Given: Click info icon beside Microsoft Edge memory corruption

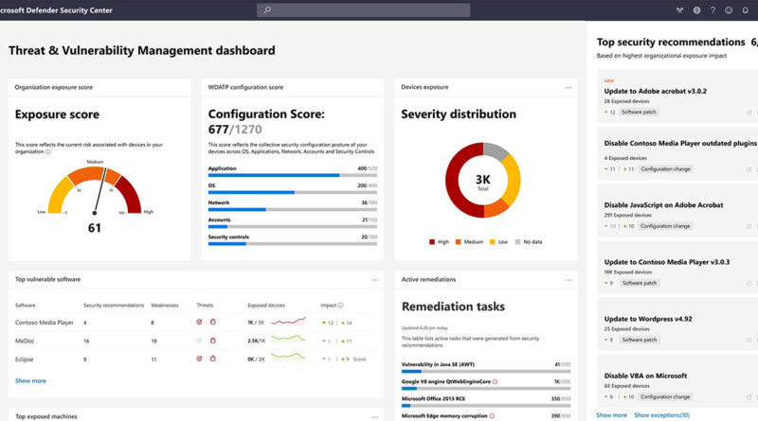Looking at the screenshot, I should 492,415.
